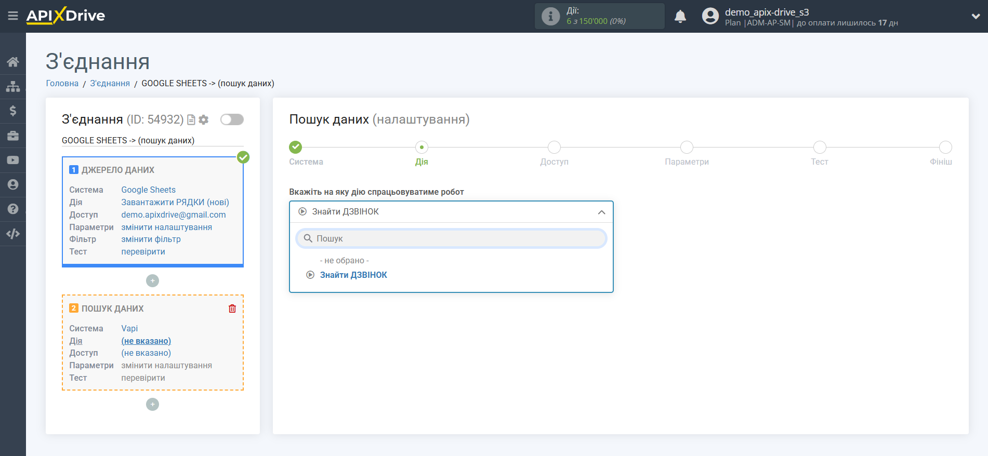Go to the Тест step
This screenshot has height=456, width=988.
point(820,147)
